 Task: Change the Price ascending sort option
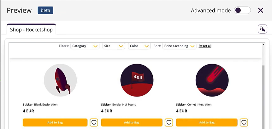pos(179,46)
